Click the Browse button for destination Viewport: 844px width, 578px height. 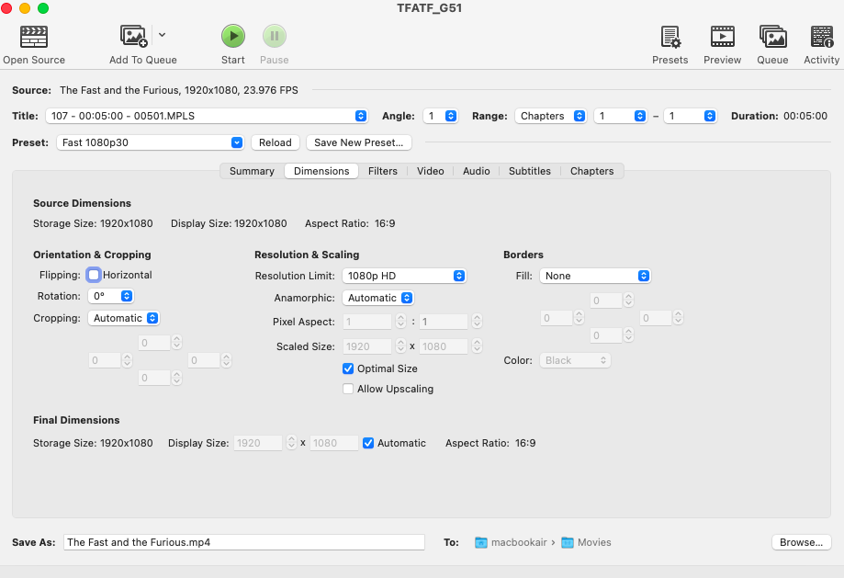[x=801, y=542]
